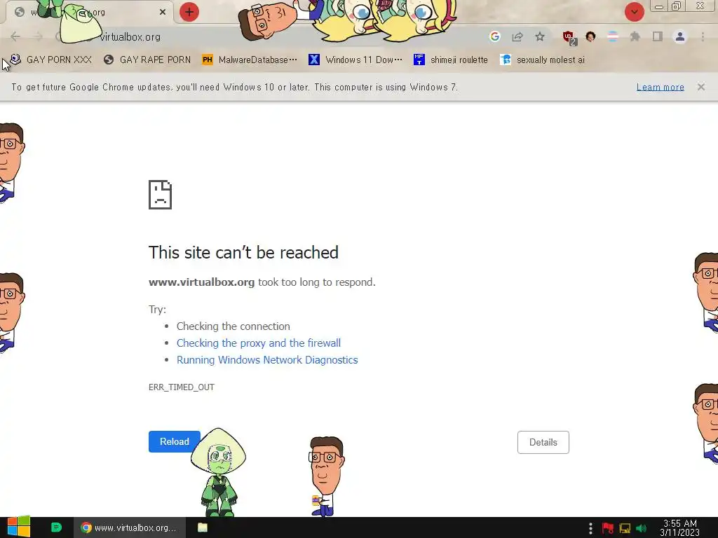Click the red flag Action Center tray icon

pyautogui.click(x=608, y=528)
